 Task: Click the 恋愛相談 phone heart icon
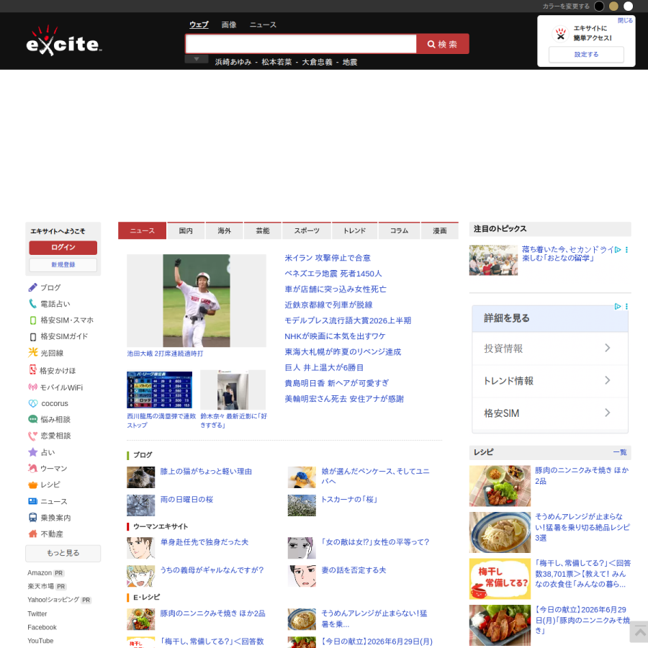pyautogui.click(x=32, y=436)
